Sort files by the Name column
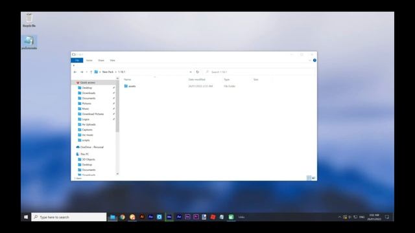This screenshot has width=415, height=233. pos(128,80)
